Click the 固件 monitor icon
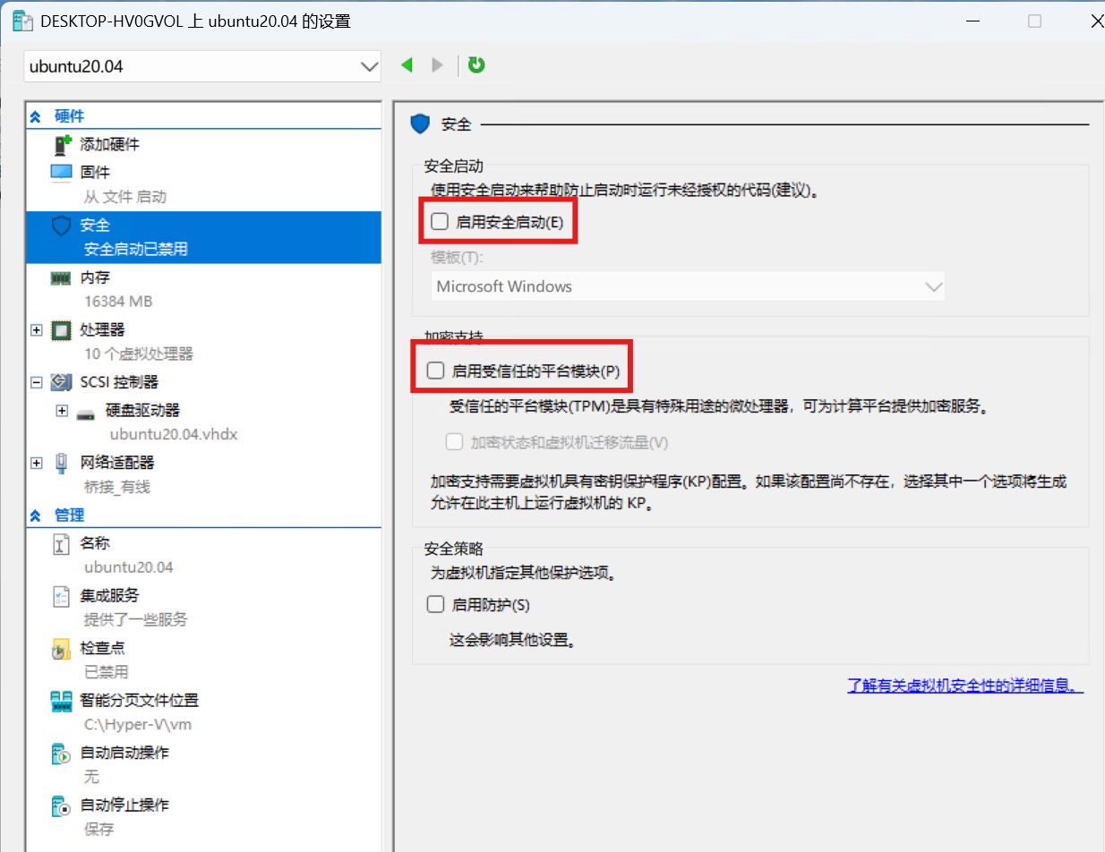This screenshot has height=852, width=1105. pos(61,172)
